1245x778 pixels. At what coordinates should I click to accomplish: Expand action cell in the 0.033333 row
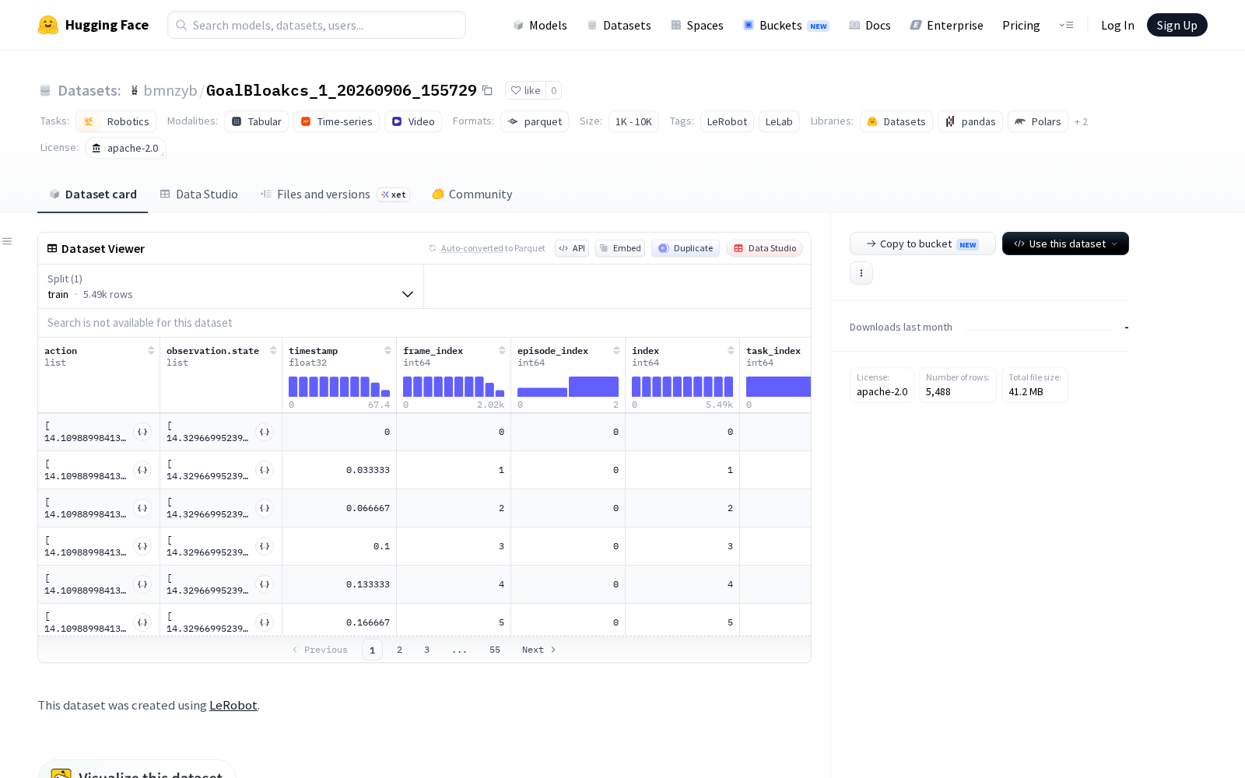pyautogui.click(x=142, y=470)
